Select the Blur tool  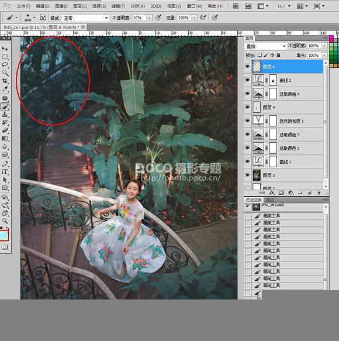pyautogui.click(x=5, y=146)
